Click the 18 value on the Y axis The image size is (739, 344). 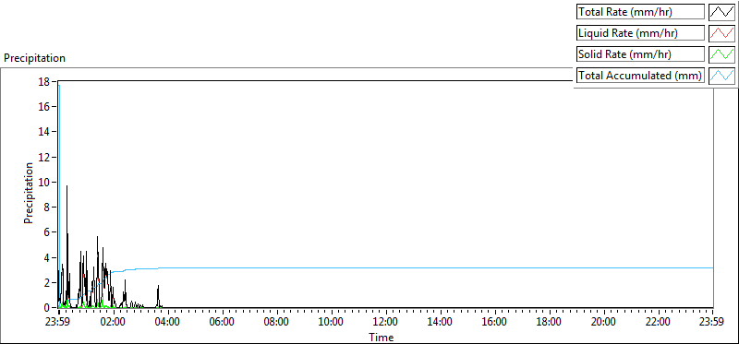click(45, 81)
